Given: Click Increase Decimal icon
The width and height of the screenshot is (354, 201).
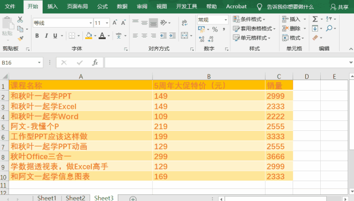Looking at the screenshot, I should [x=201, y=39].
